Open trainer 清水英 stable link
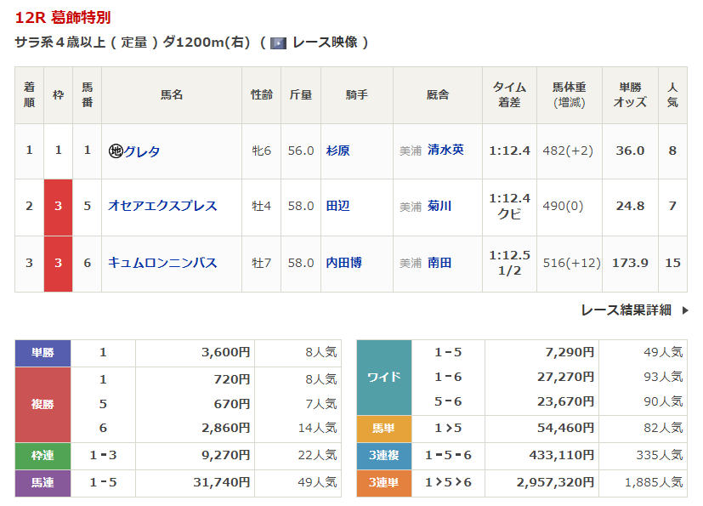 445,150
